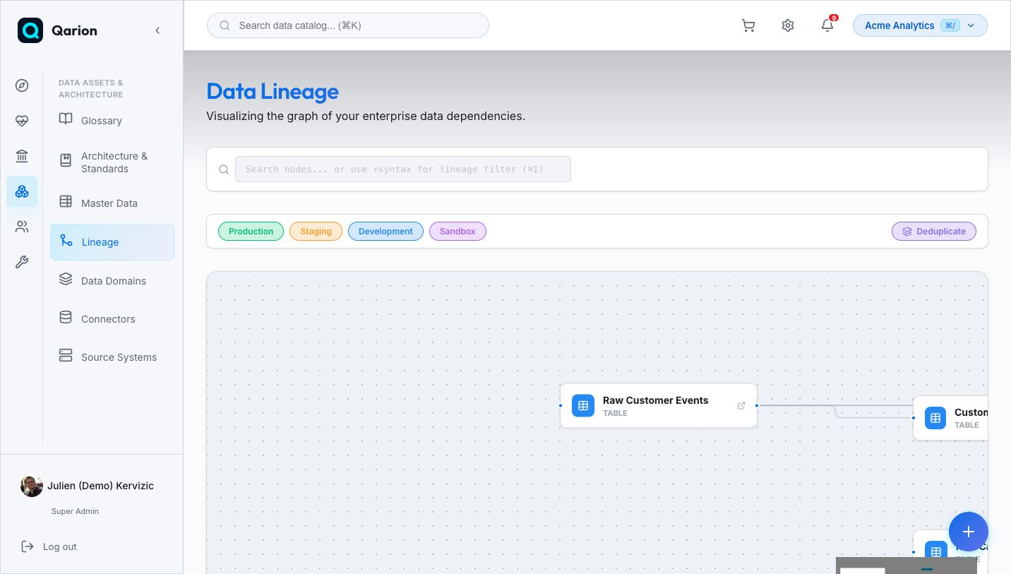Select the data assets cubes rail icon
This screenshot has height=574, width=1011.
tap(22, 191)
